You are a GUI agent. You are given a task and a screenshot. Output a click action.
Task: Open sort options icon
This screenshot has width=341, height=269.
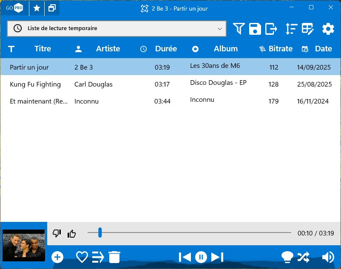291,28
